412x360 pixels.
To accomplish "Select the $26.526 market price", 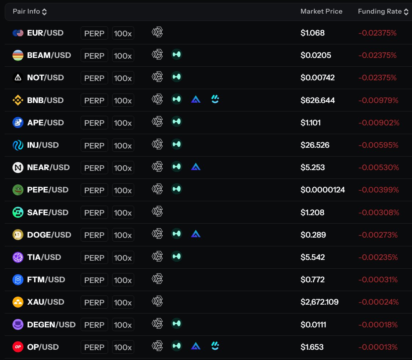I will click(315, 145).
